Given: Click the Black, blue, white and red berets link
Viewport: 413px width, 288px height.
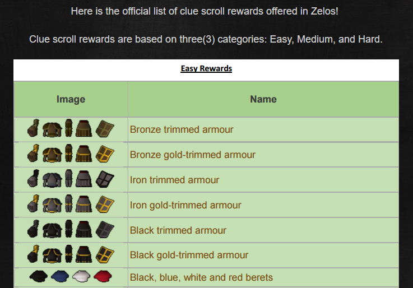Looking at the screenshot, I should [201, 277].
